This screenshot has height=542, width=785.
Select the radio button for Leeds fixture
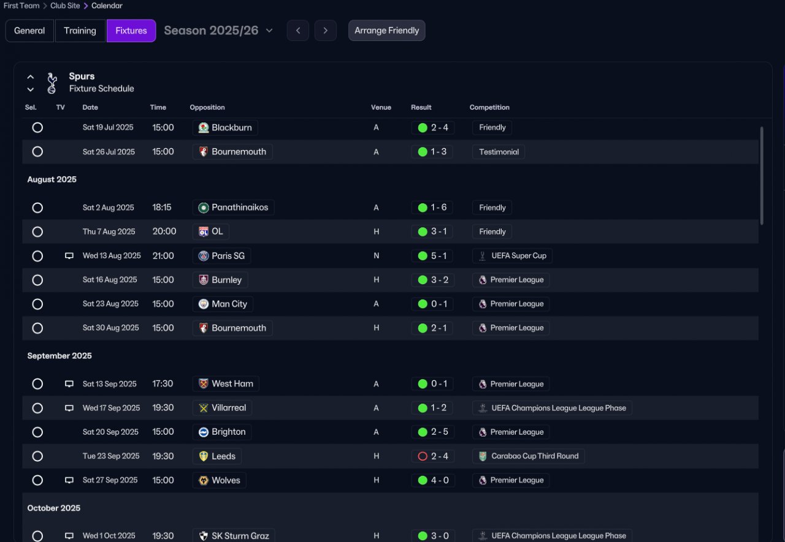pyautogui.click(x=37, y=456)
